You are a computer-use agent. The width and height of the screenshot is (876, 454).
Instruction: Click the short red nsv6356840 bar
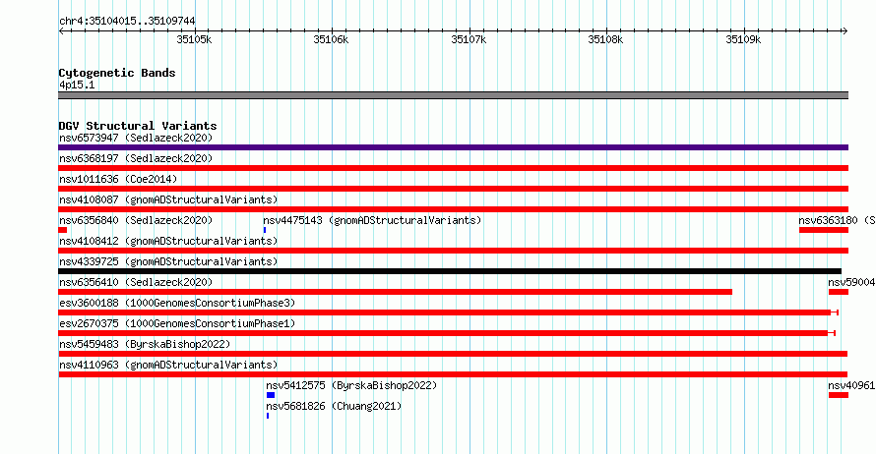click(x=63, y=230)
